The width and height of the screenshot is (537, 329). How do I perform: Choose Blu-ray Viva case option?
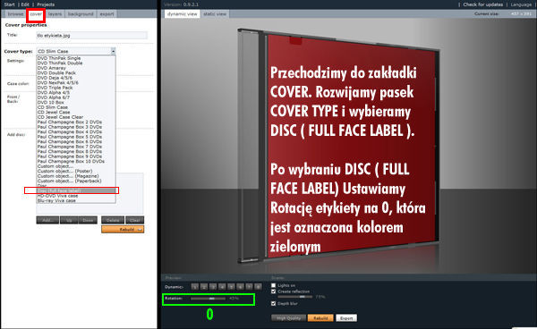coord(56,200)
